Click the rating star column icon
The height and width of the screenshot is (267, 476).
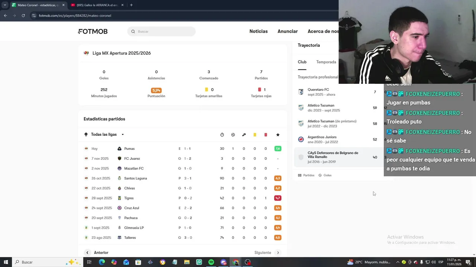pyautogui.click(x=278, y=135)
